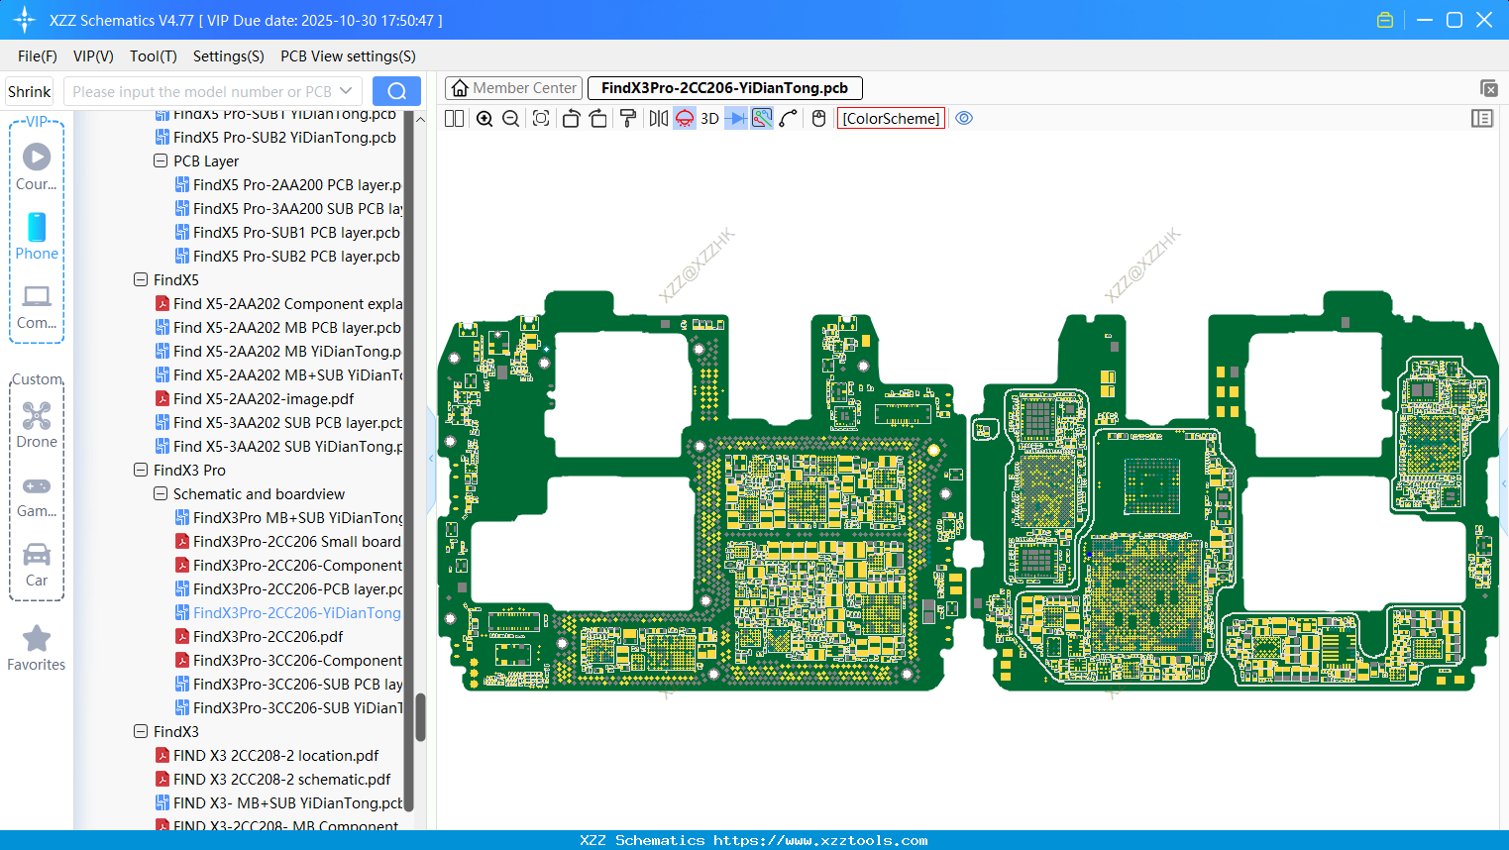Click the fit-to-screen view icon

tap(541, 119)
